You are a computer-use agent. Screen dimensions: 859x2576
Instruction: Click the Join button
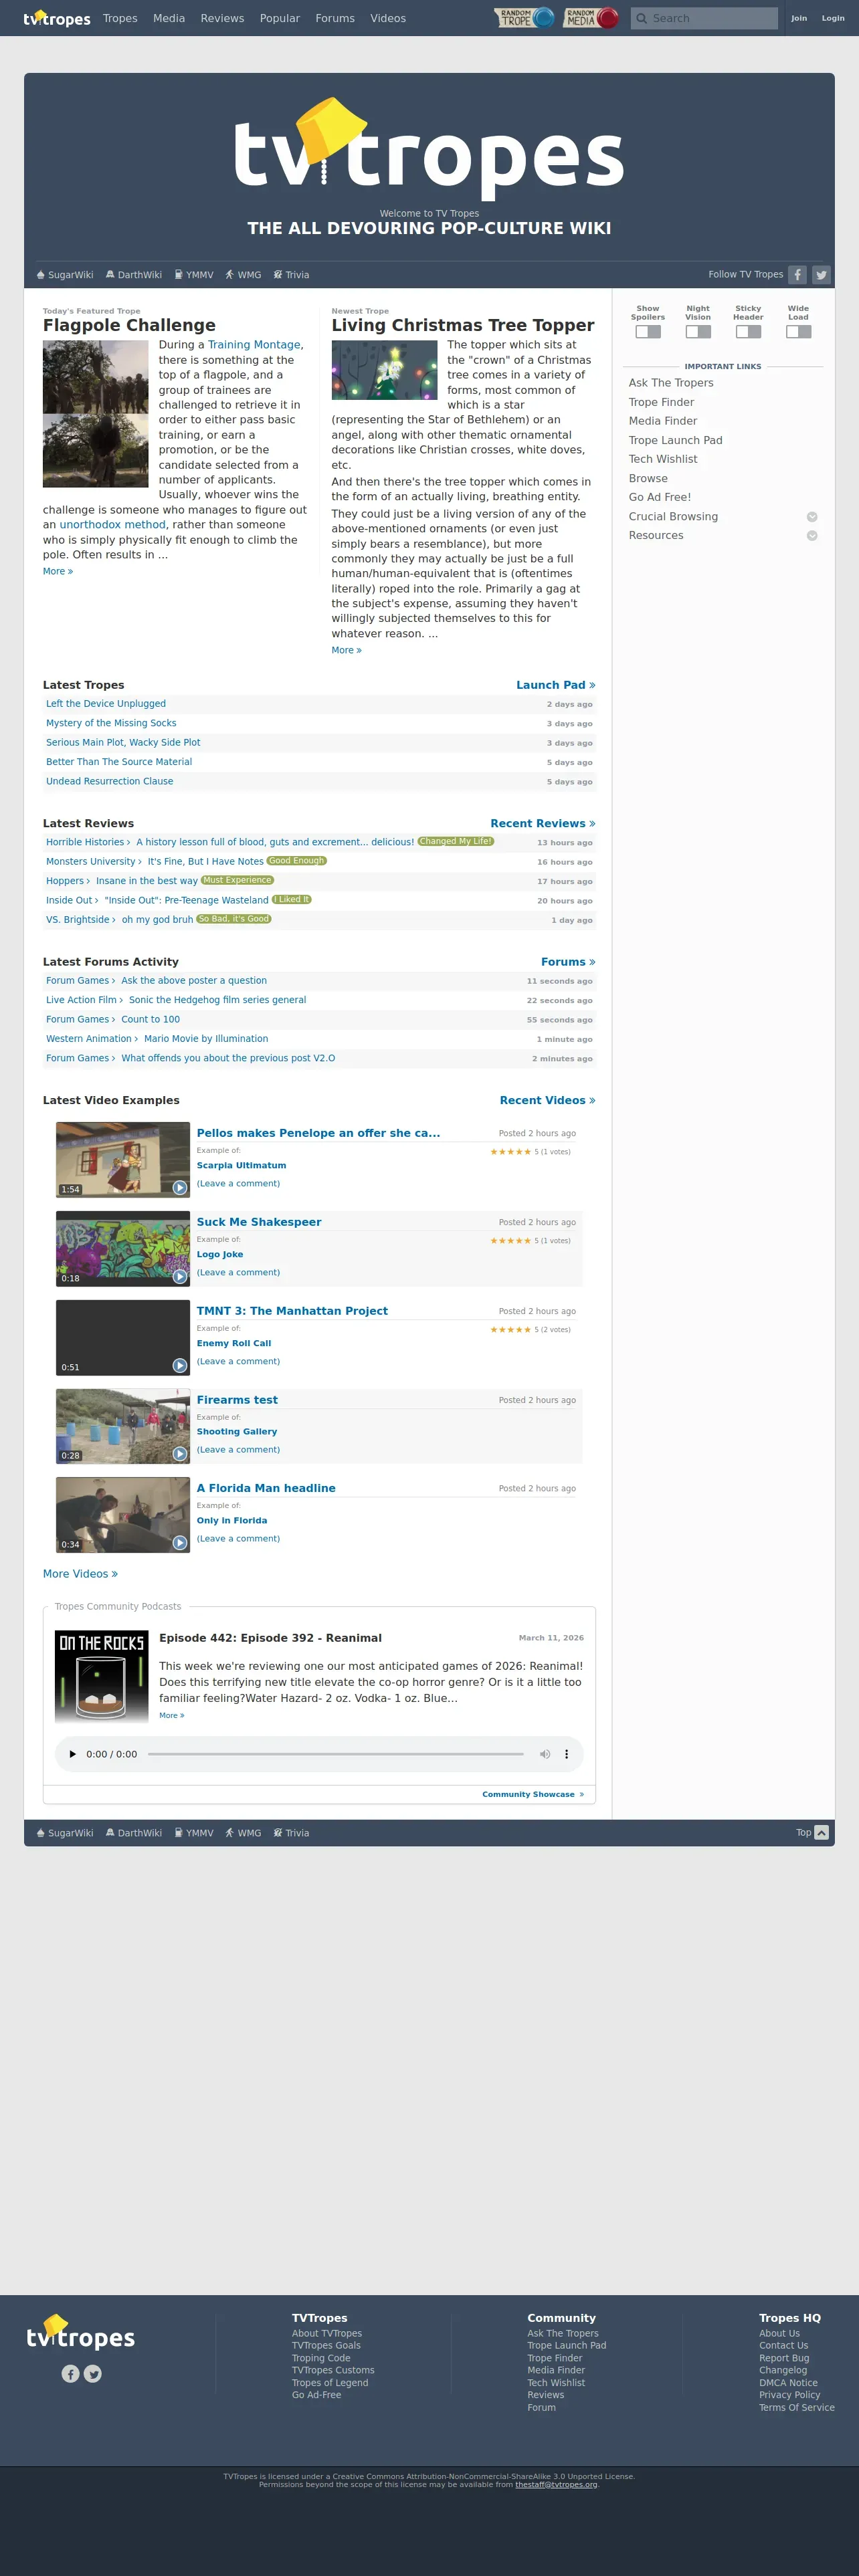pyautogui.click(x=799, y=18)
